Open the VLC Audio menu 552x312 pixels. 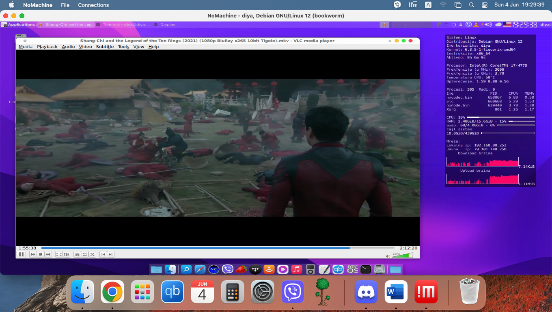[x=68, y=47]
